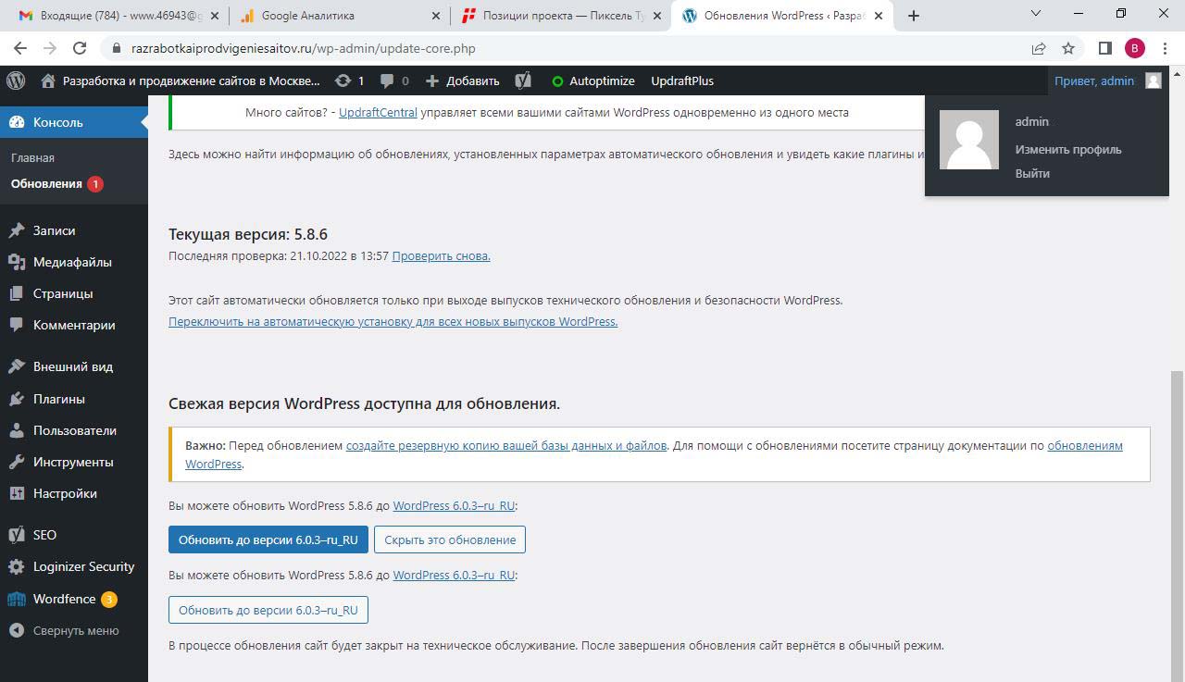The height and width of the screenshot is (682, 1185).
Task: Toggle the browser side panel icon
Action: click(x=1104, y=48)
